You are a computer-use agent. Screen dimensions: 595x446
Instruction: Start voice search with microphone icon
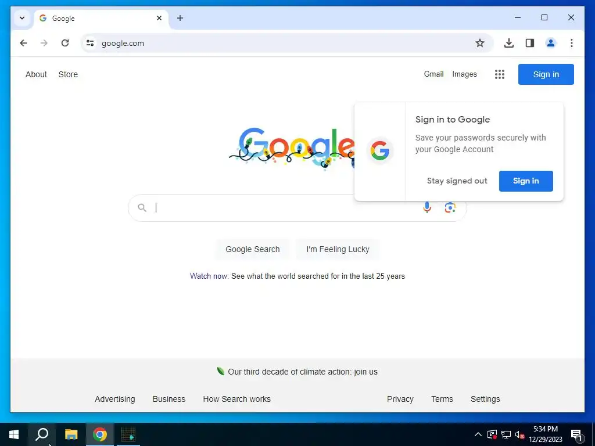click(427, 207)
